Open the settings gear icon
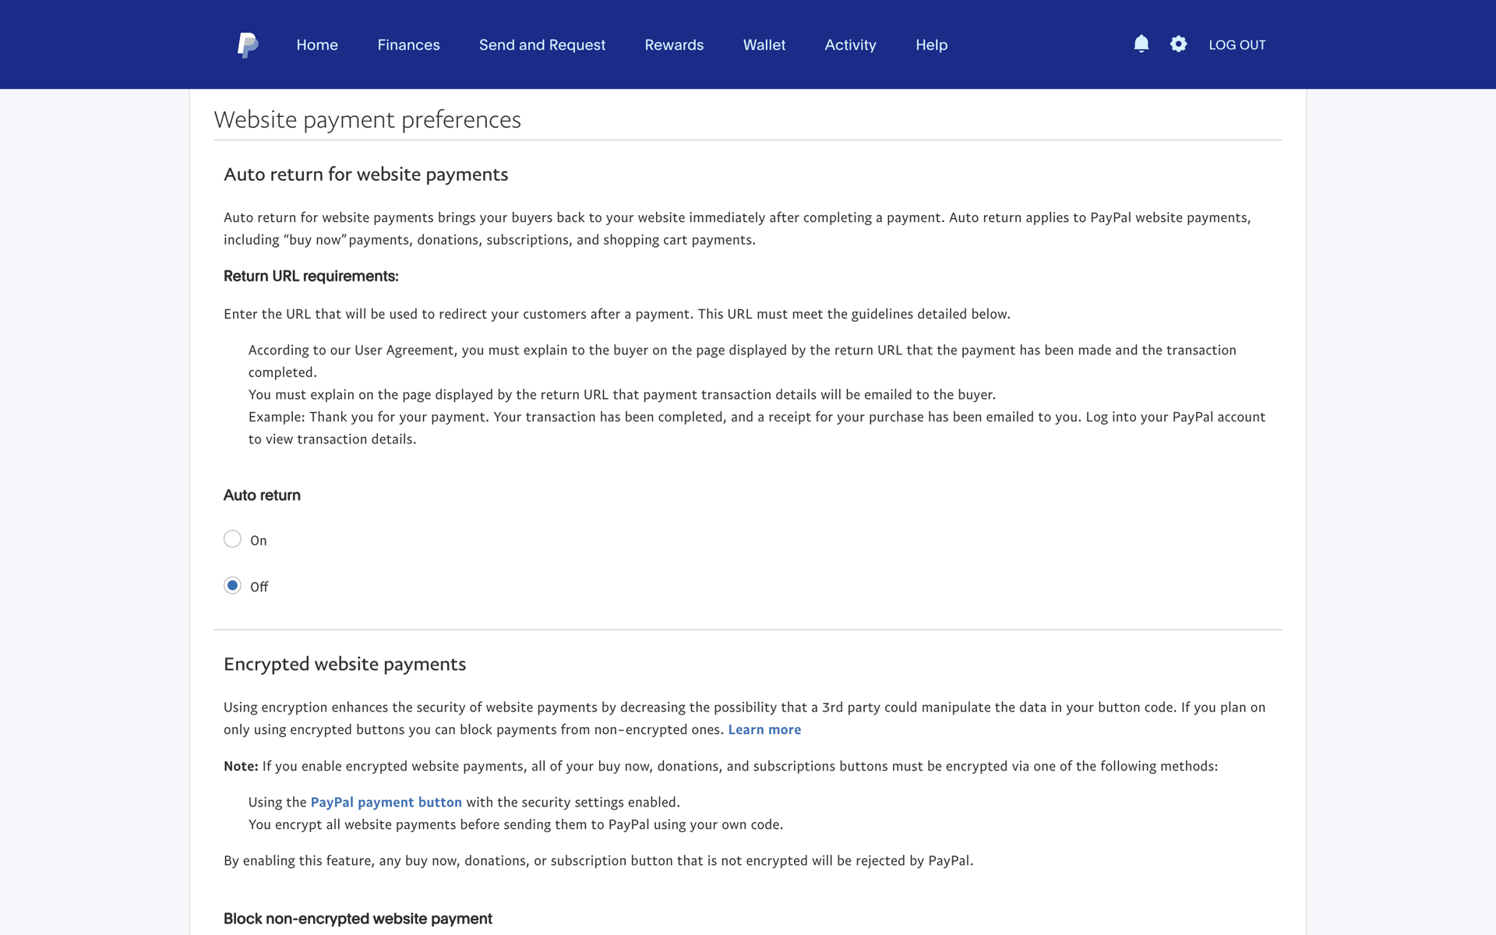 pos(1178,44)
